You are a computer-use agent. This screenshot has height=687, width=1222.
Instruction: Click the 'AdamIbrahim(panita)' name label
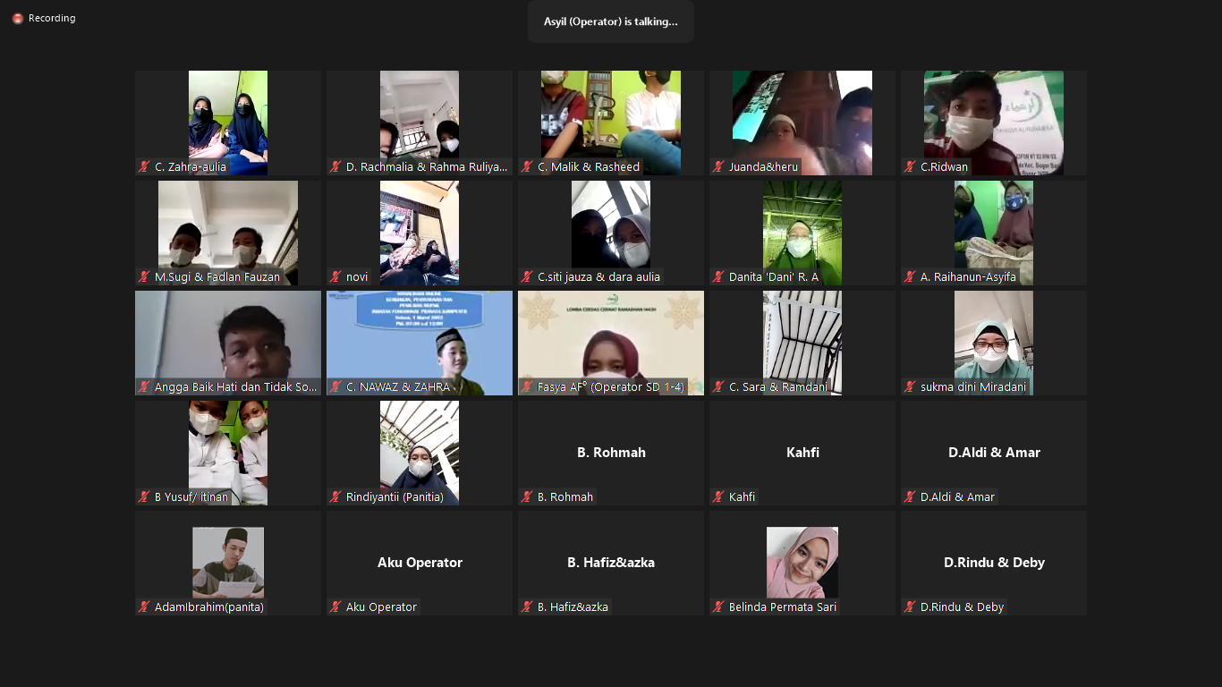coord(209,607)
